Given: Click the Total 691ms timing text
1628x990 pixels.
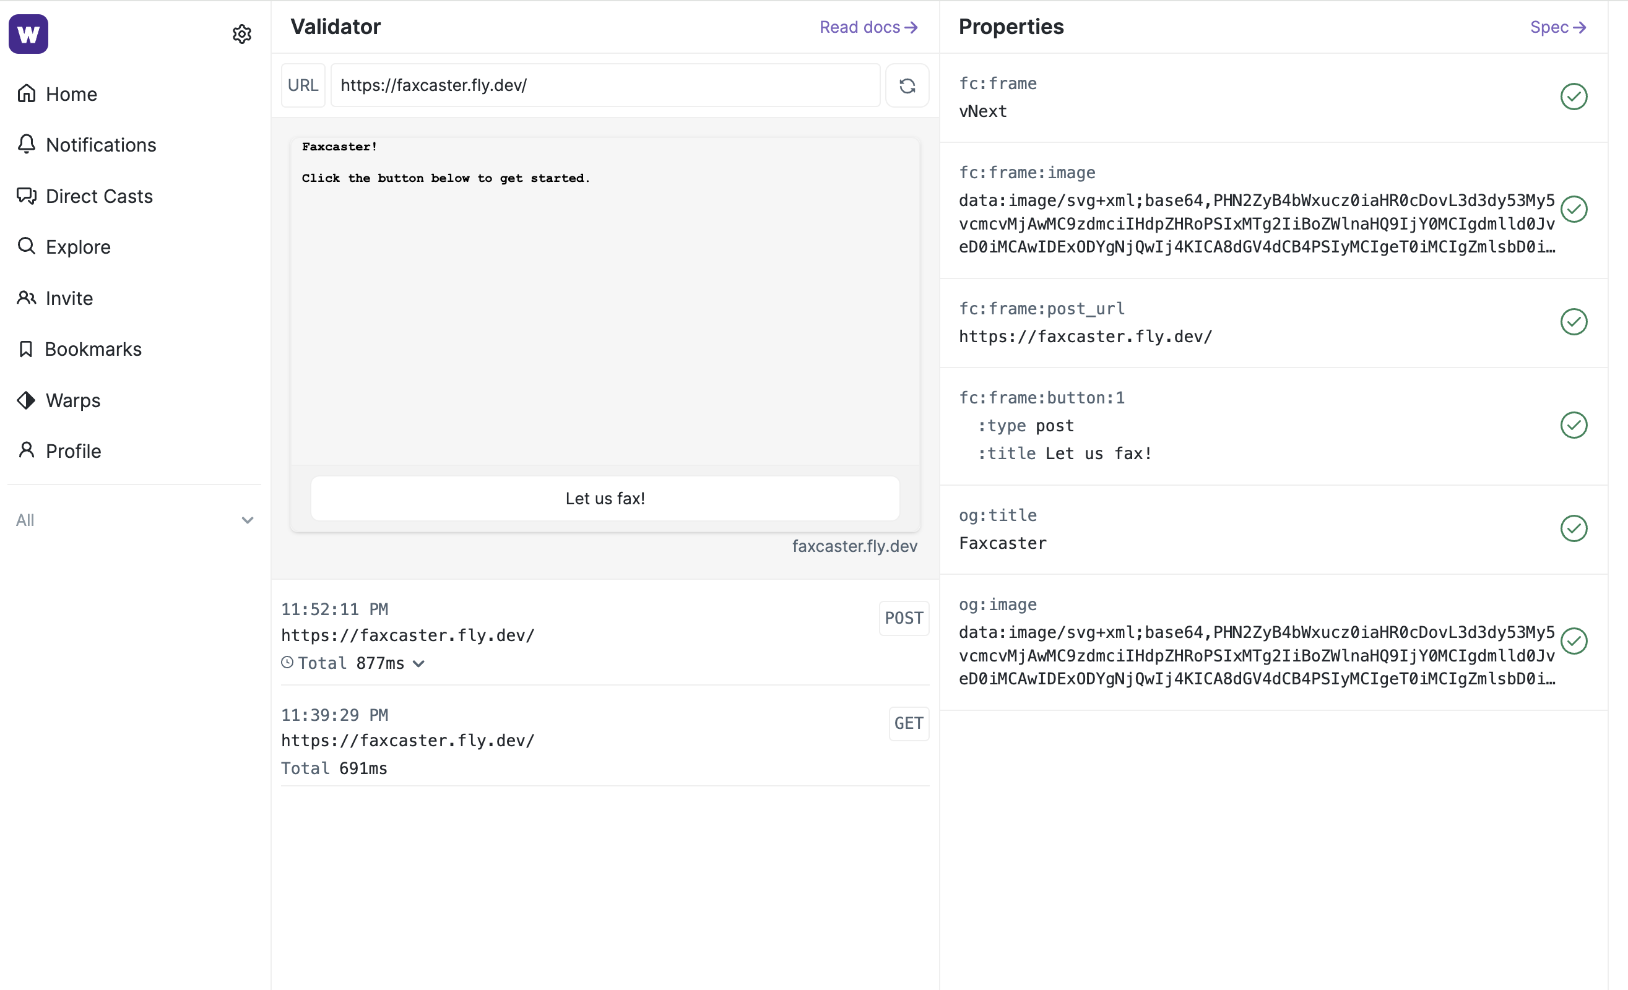Looking at the screenshot, I should tap(334, 768).
